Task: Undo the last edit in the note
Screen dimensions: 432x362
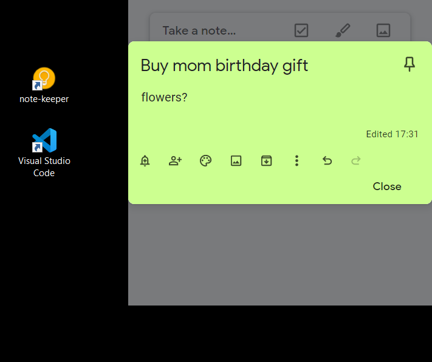Action: [327, 160]
